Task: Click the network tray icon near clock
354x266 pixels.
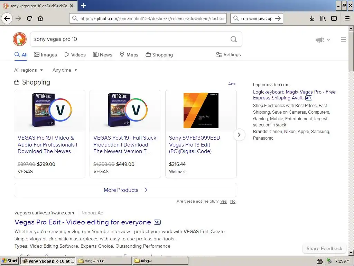Action: [329, 261]
